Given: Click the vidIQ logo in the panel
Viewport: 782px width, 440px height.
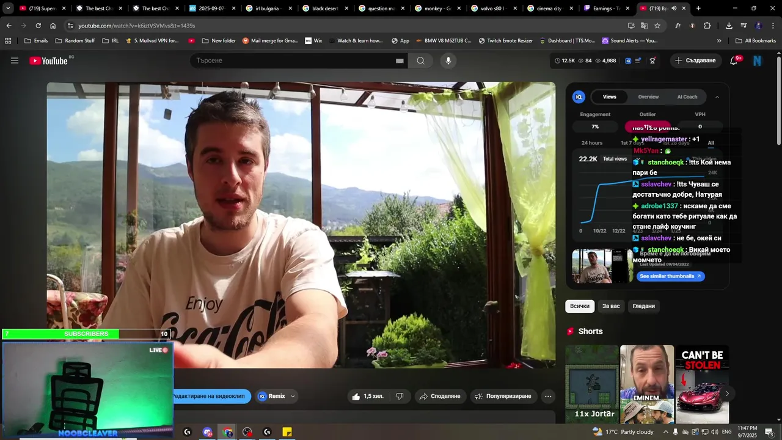Looking at the screenshot, I should point(579,97).
